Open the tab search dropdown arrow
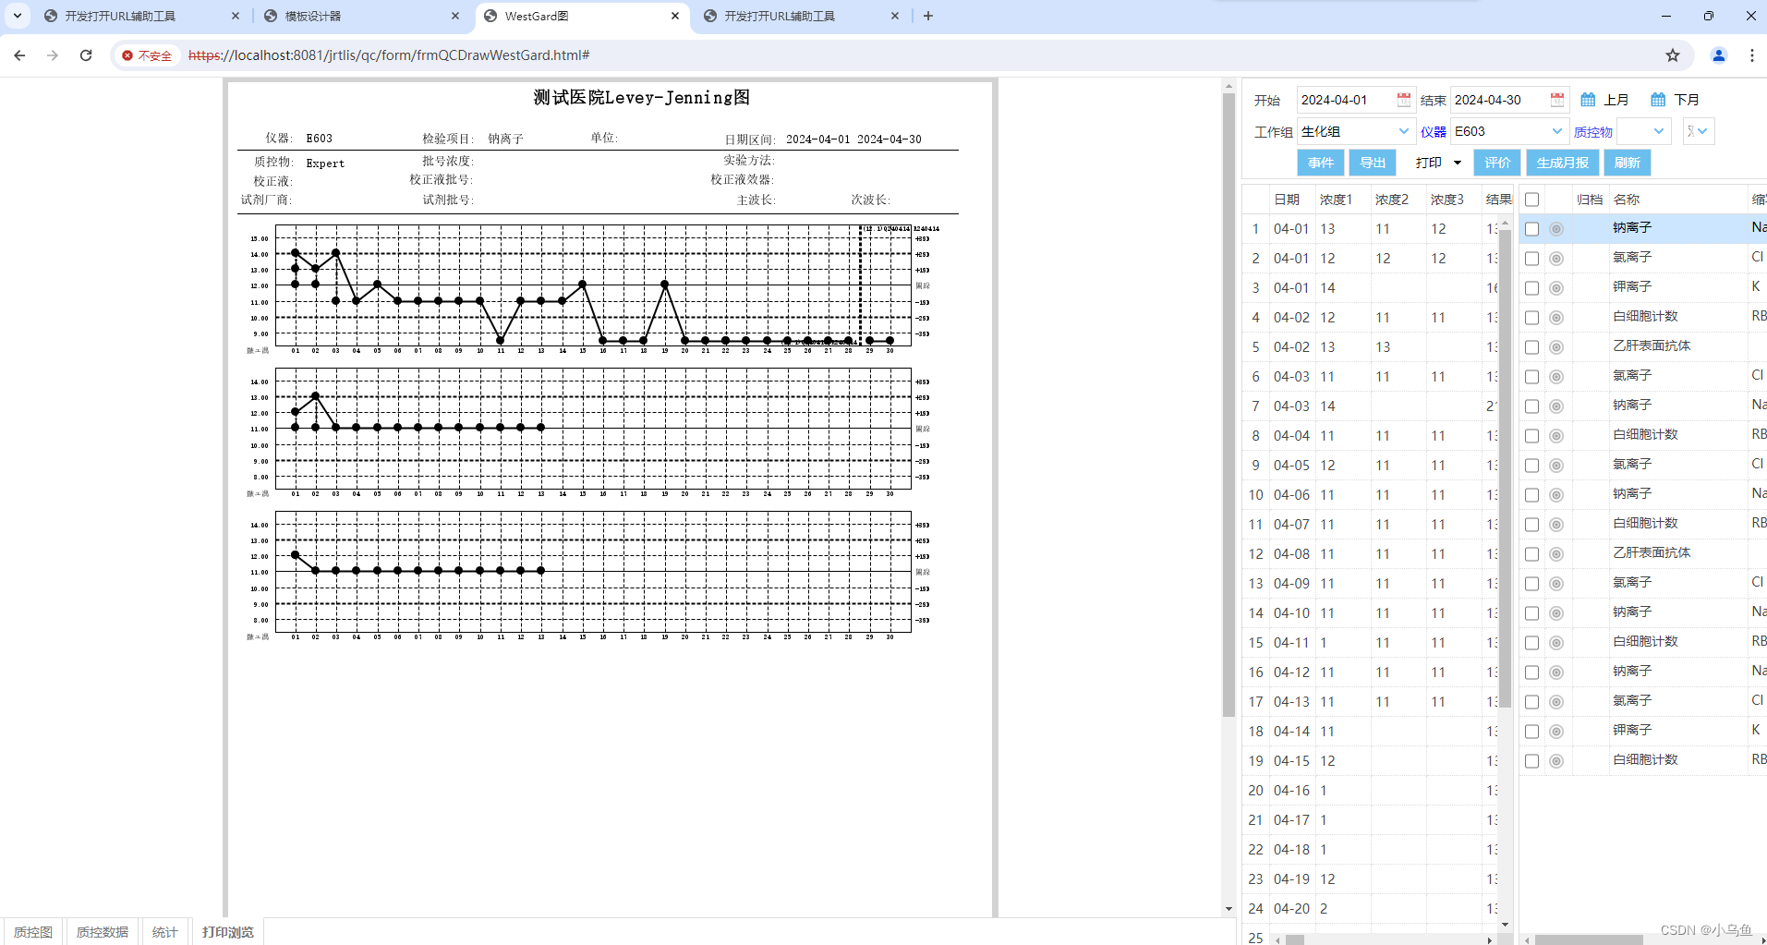 point(18,16)
